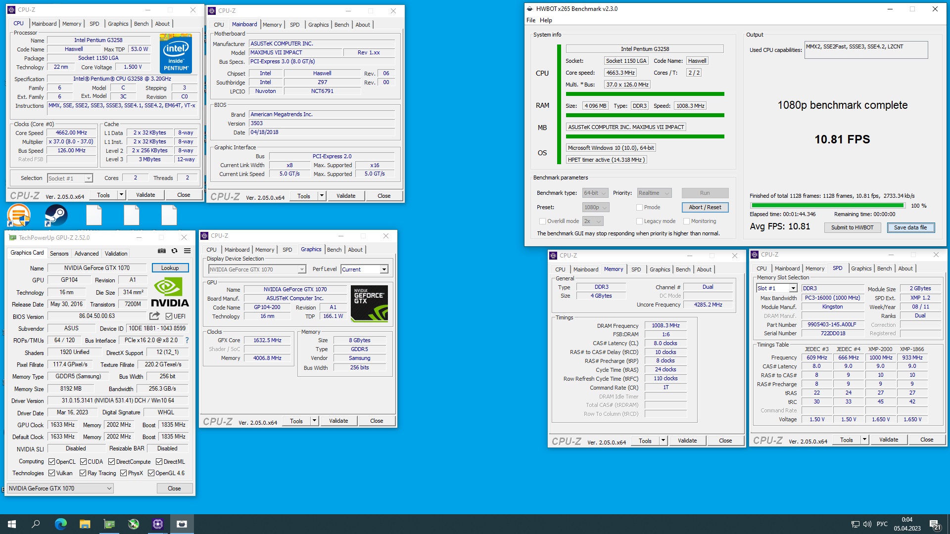Click Lookup button in GPU-Z
Screen dimensions: 950x534
tap(170, 268)
